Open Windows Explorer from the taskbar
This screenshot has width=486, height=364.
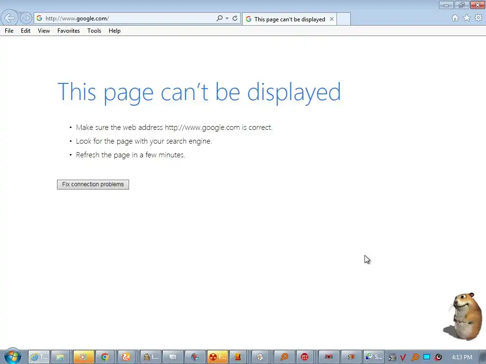[x=60, y=357]
